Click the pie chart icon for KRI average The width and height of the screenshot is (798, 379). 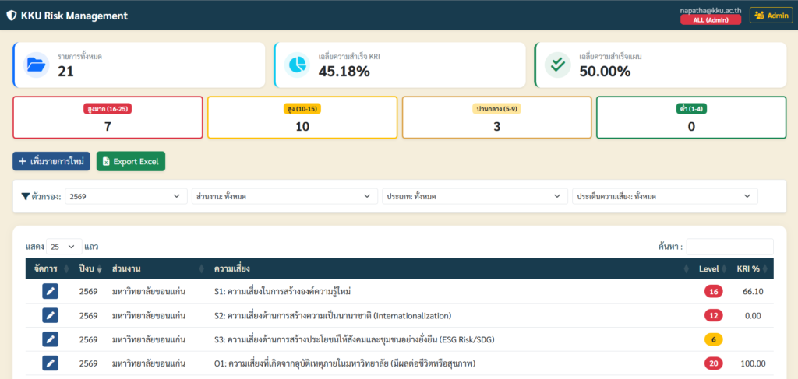point(296,65)
